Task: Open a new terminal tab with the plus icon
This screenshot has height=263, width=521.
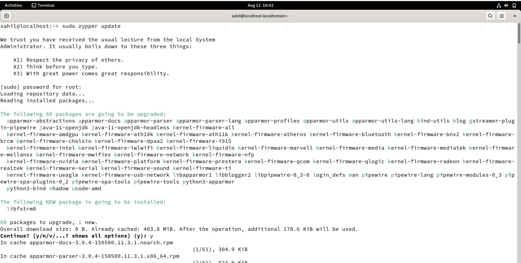Action: (x=6, y=16)
